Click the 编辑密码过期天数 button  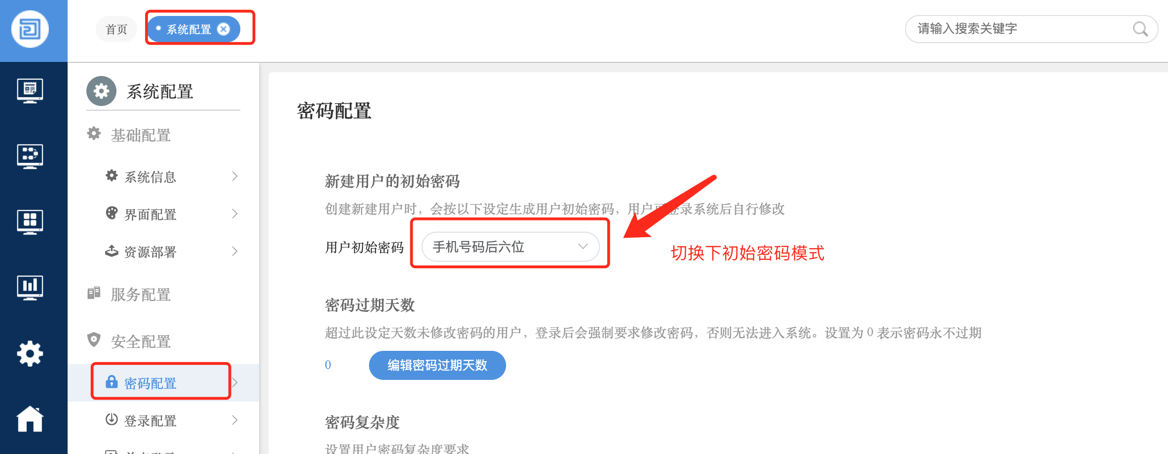tap(437, 365)
